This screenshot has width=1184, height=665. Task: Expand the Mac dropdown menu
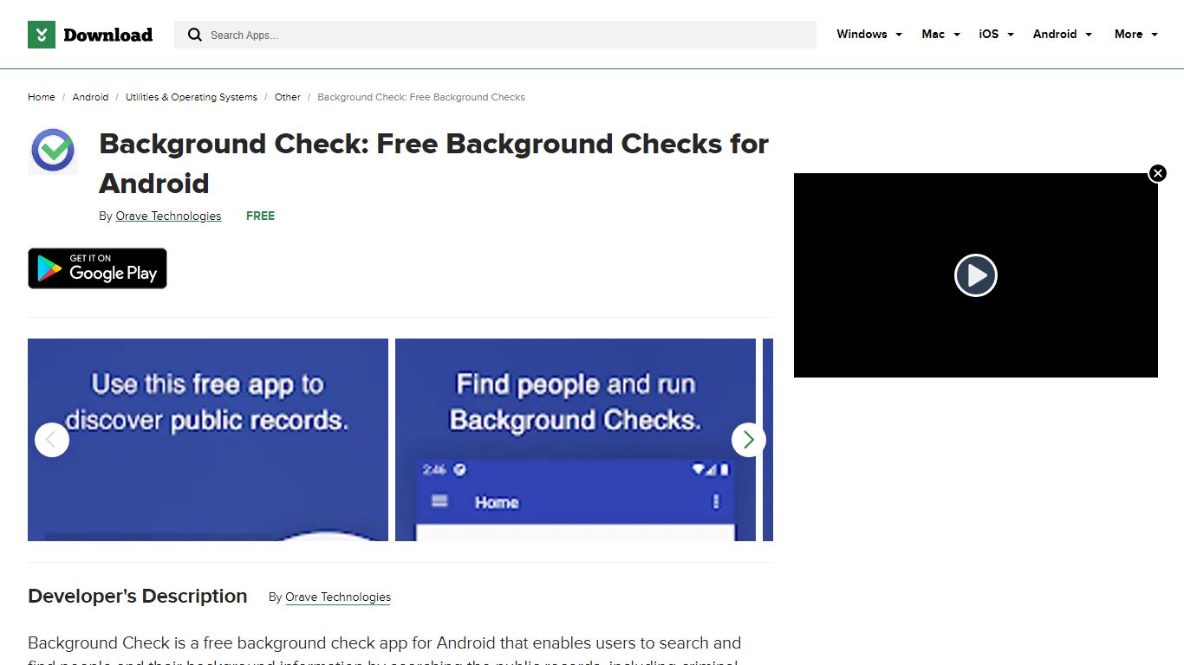[941, 35]
